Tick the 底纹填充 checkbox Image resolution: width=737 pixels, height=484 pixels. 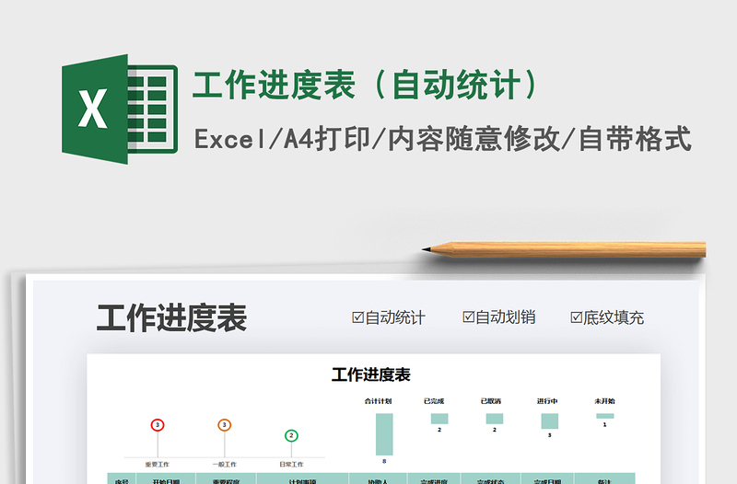(577, 317)
